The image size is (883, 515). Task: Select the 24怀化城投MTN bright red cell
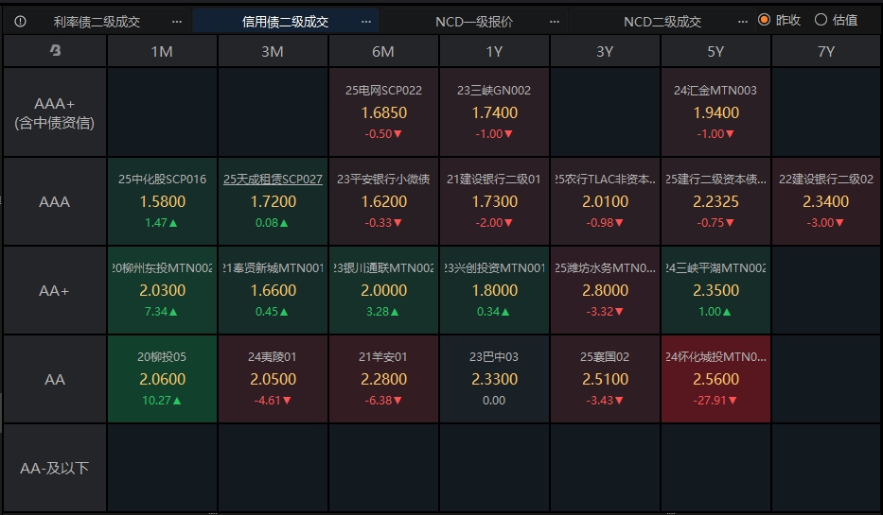point(715,379)
